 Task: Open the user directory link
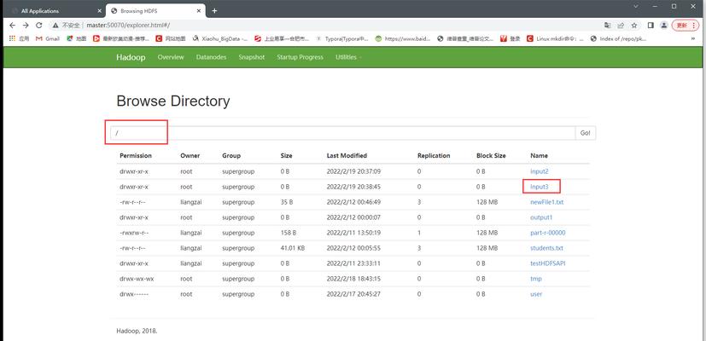[536, 294]
